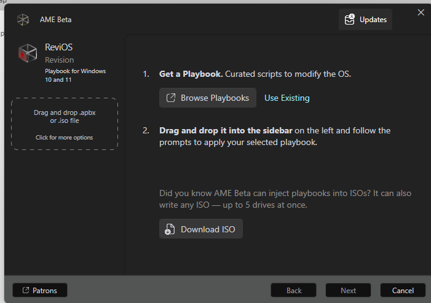Image resolution: width=431 pixels, height=303 pixels.
Task: Click the 'Playbook for Windows 10 and 11' description
Action: click(x=75, y=75)
